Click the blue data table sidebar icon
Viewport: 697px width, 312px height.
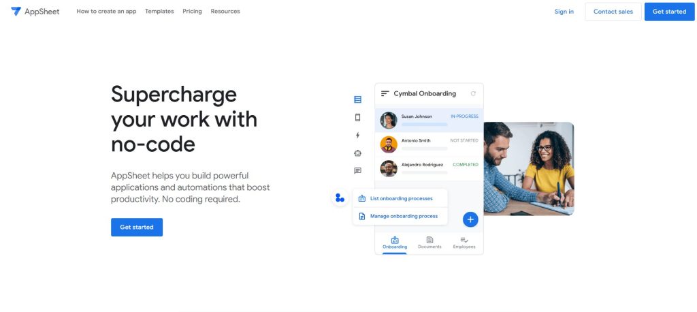click(357, 99)
